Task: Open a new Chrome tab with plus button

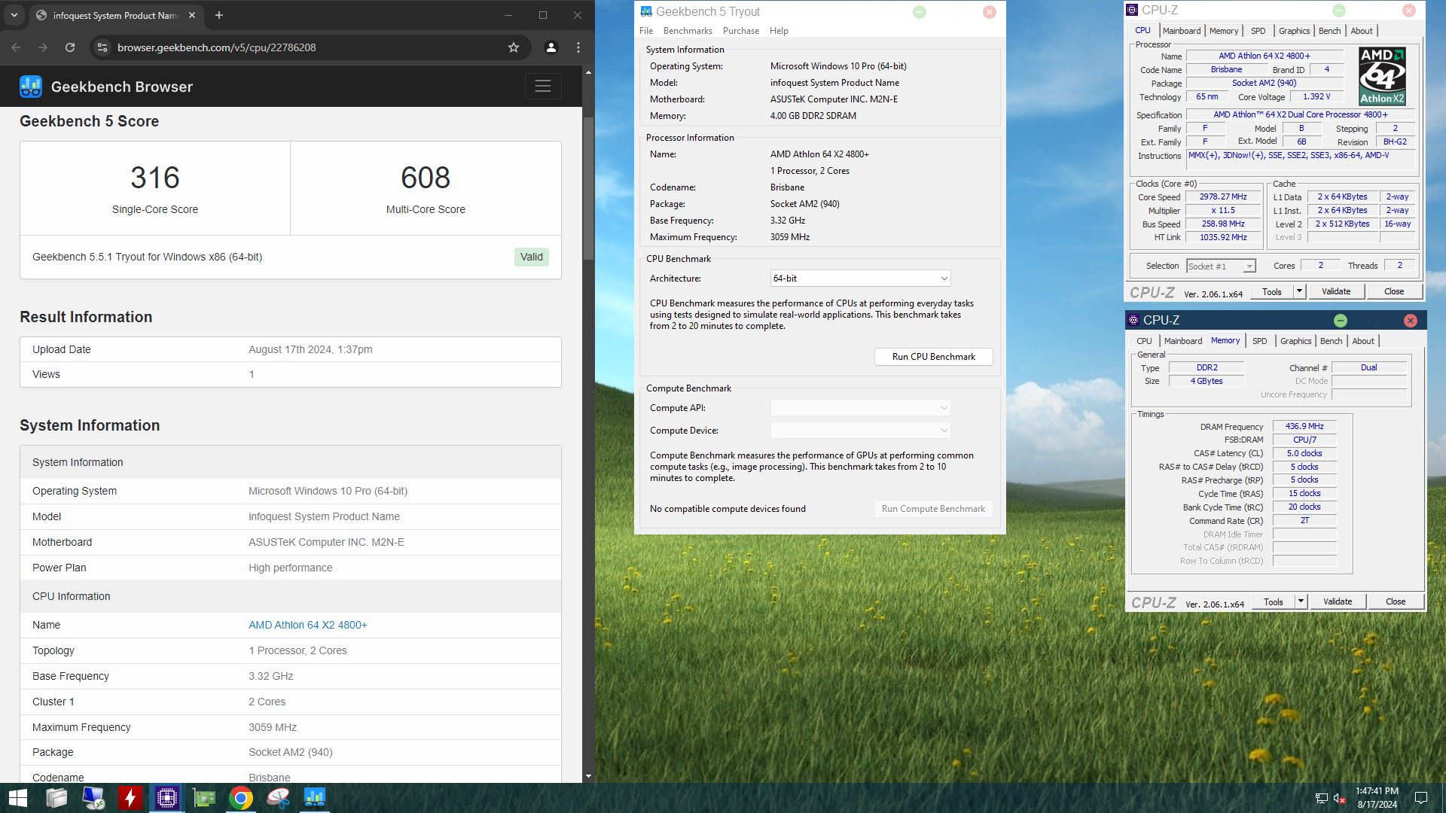Action: click(x=219, y=15)
